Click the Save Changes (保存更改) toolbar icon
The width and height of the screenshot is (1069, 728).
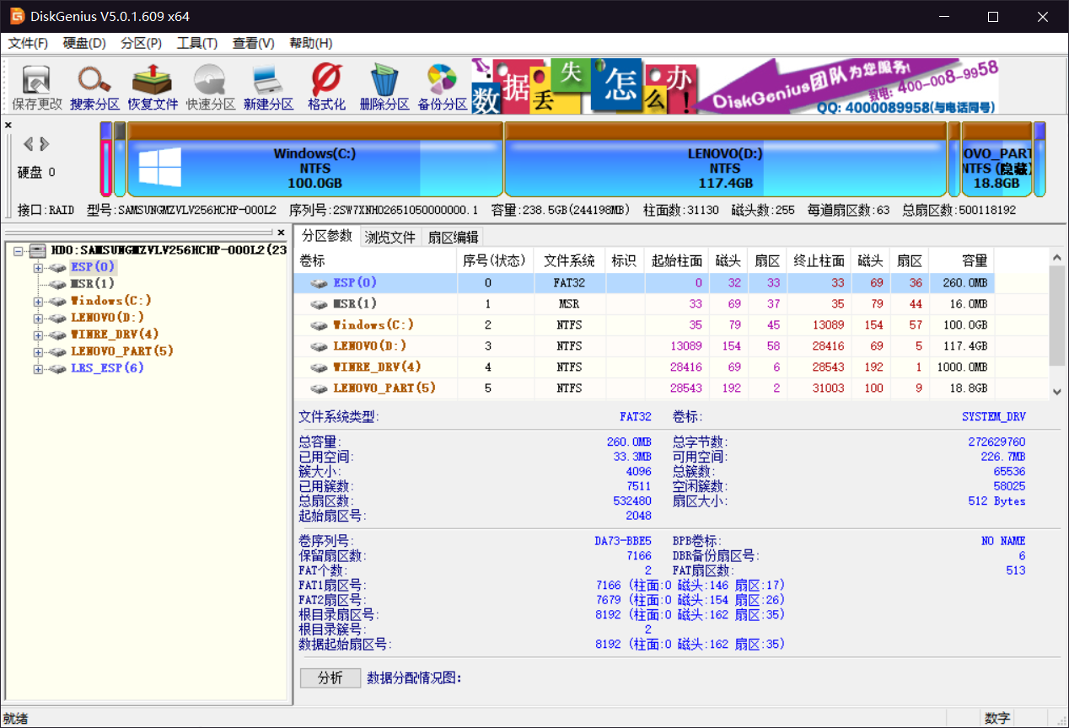click(36, 88)
